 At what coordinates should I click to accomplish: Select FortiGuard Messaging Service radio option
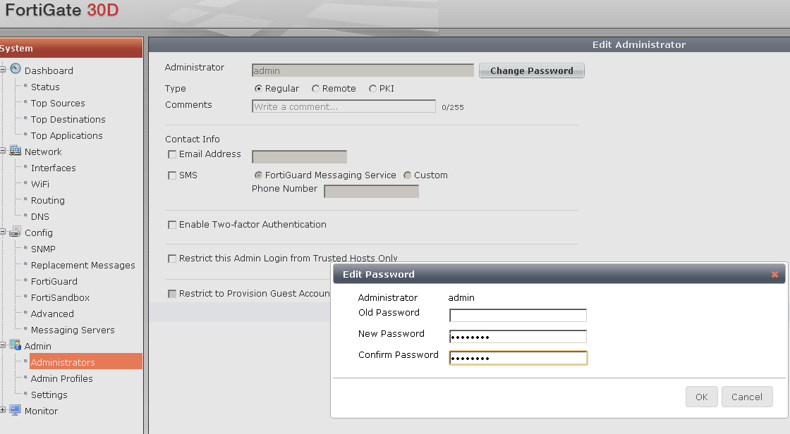[x=258, y=175]
